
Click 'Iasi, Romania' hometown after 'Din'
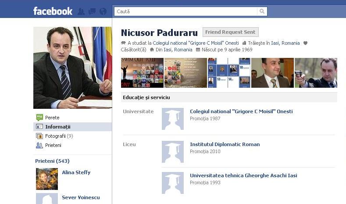tap(178, 50)
